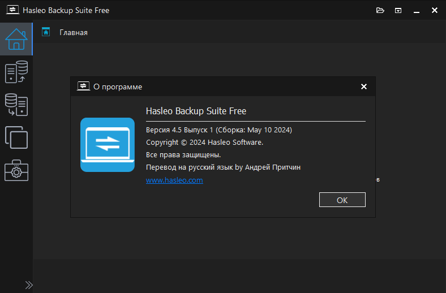Image resolution: width=446 pixels, height=293 pixels.
Task: Open the Home page in sidebar
Action: (x=16, y=39)
